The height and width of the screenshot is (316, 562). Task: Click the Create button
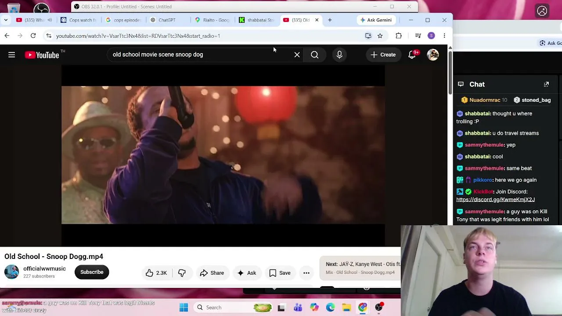click(x=383, y=55)
